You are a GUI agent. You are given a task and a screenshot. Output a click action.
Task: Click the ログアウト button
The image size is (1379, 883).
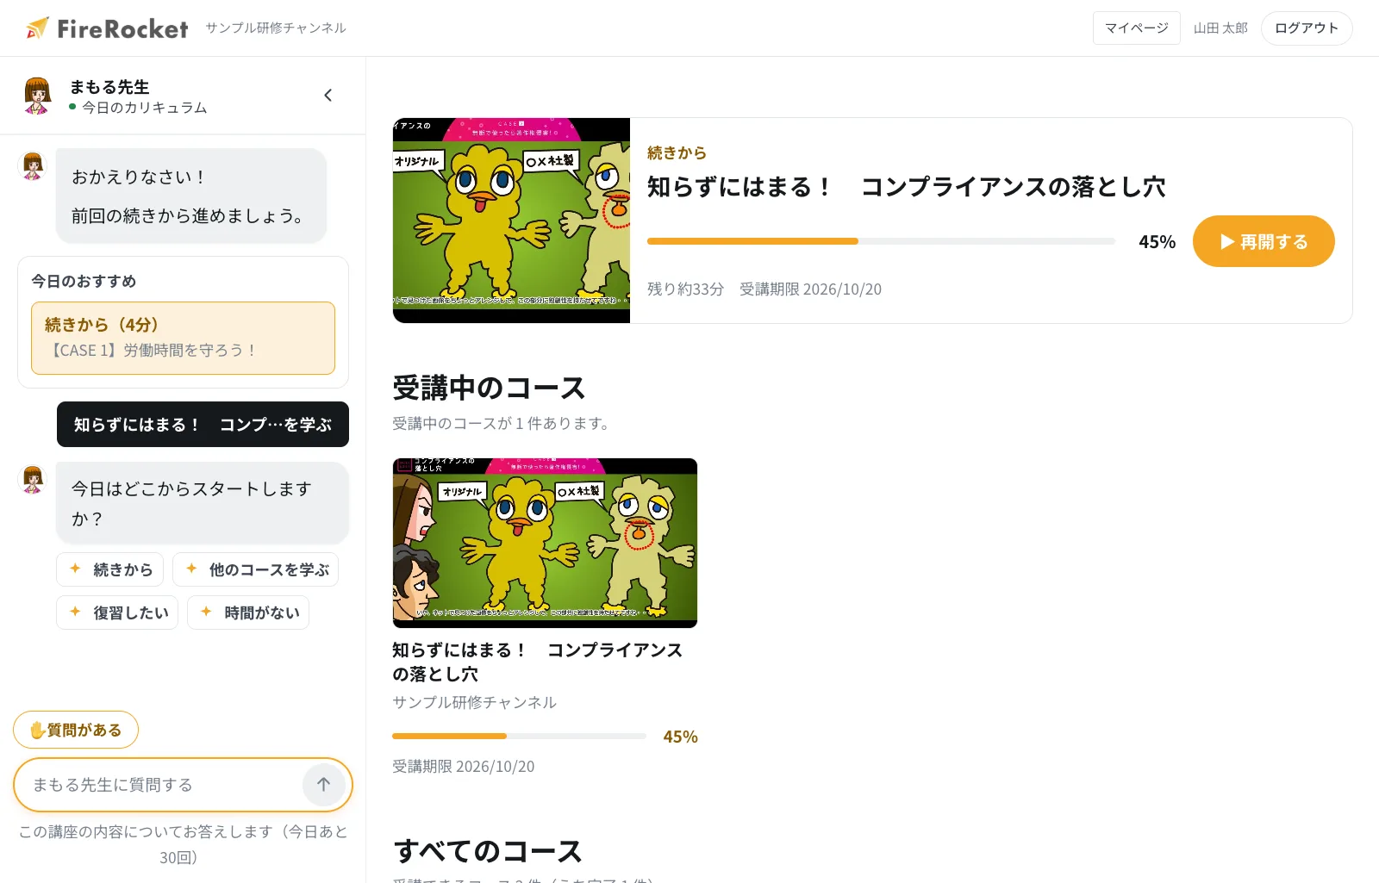pos(1307,28)
